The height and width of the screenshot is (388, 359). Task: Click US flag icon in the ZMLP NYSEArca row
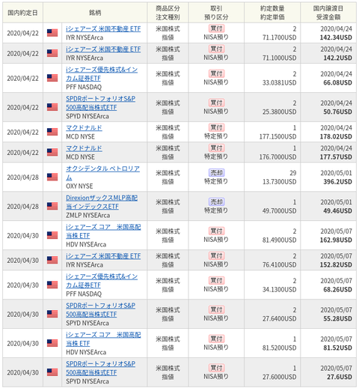[x=52, y=206]
